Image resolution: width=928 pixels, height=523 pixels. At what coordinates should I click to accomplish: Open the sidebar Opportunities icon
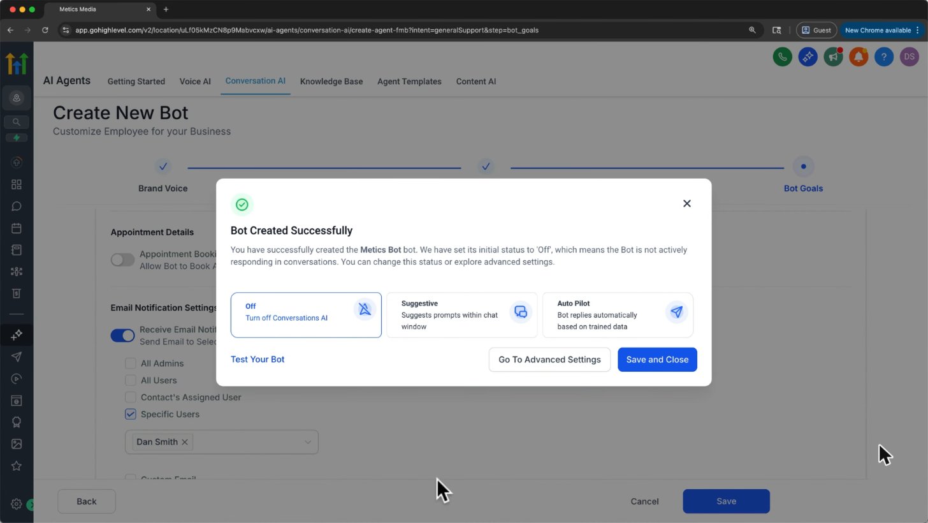(17, 272)
